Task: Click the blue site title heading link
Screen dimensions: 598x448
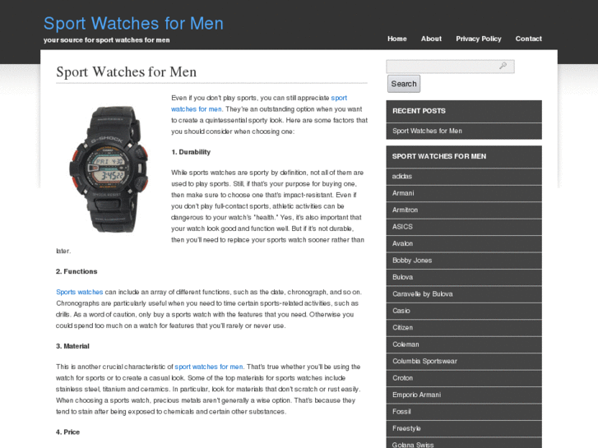Action: click(133, 23)
